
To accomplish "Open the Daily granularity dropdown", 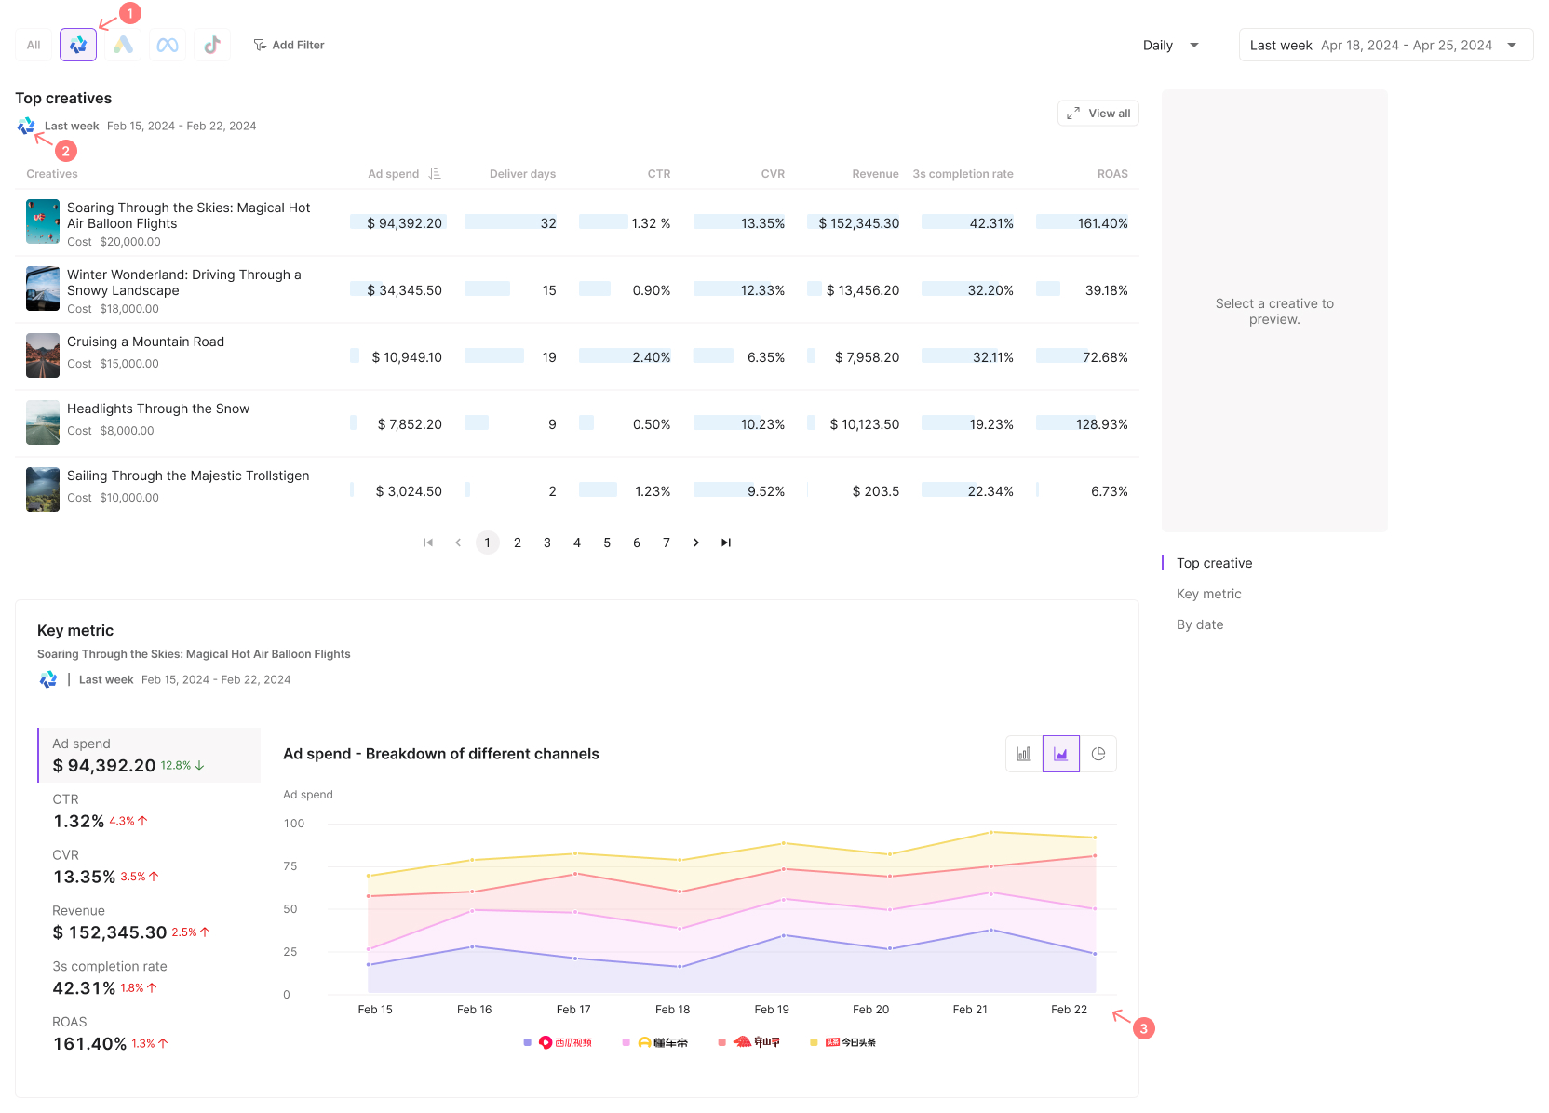I will pos(1170,45).
